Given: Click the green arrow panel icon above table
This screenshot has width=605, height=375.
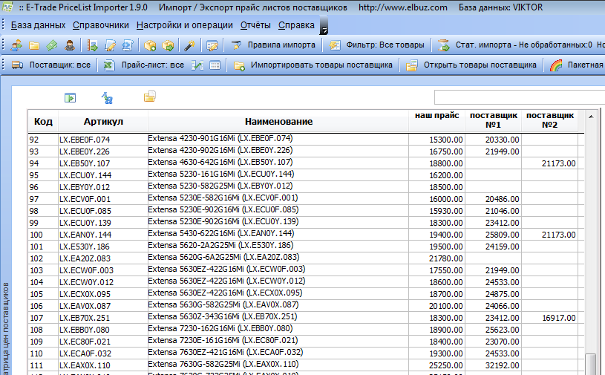Looking at the screenshot, I should pos(71,98).
